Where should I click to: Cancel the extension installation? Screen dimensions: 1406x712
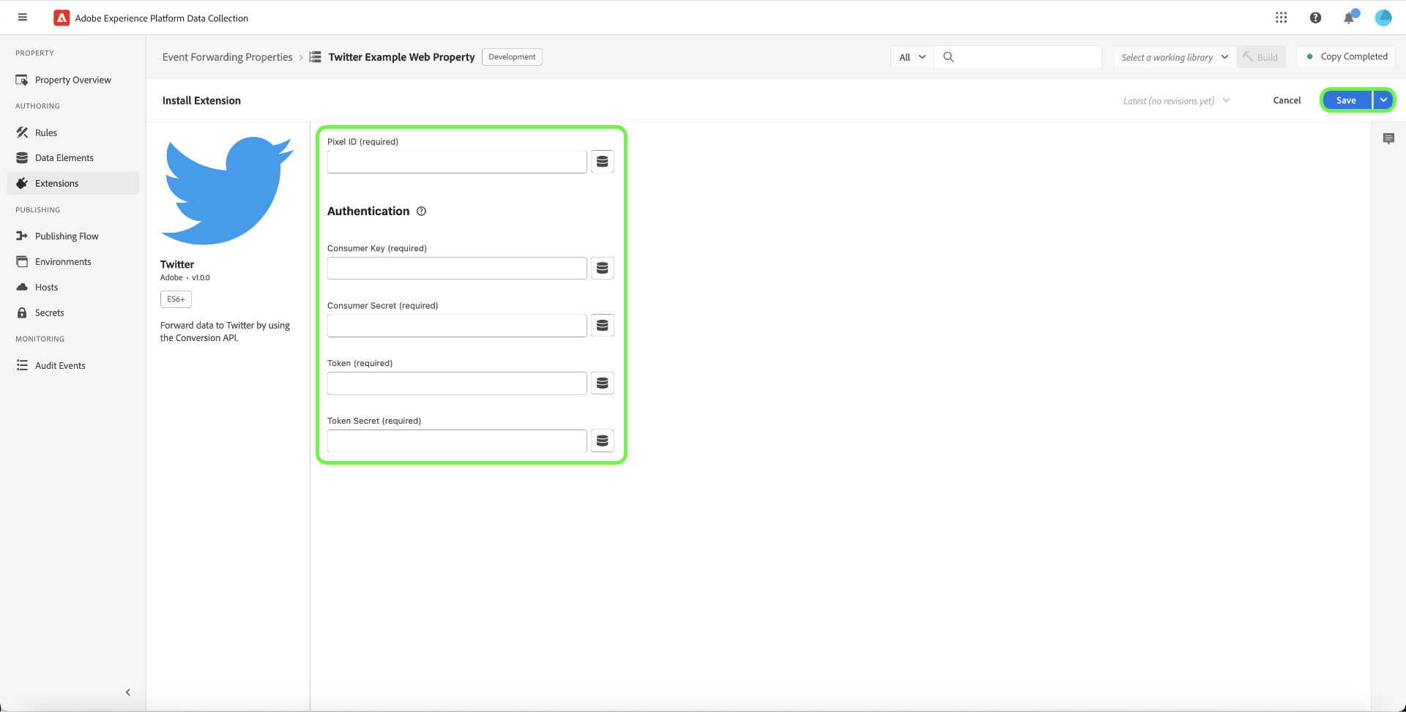click(x=1287, y=100)
